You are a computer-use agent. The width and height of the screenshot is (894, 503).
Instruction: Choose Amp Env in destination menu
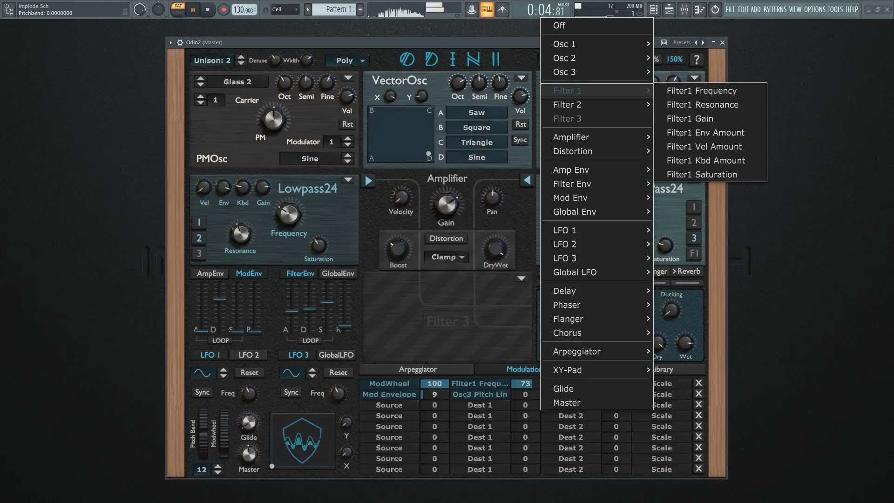click(571, 170)
